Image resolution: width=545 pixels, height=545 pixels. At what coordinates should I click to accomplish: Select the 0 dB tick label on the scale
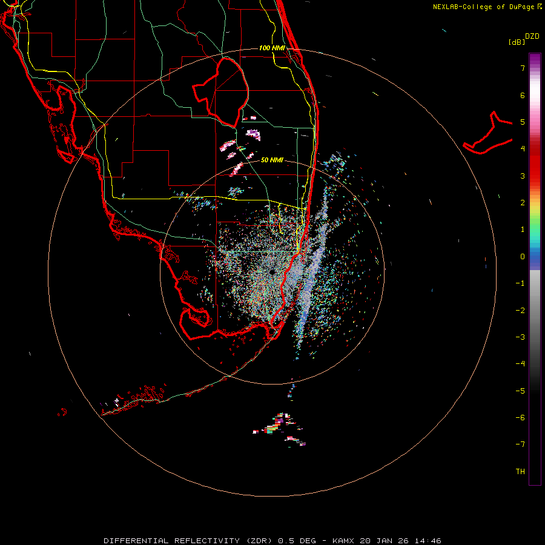pos(523,257)
